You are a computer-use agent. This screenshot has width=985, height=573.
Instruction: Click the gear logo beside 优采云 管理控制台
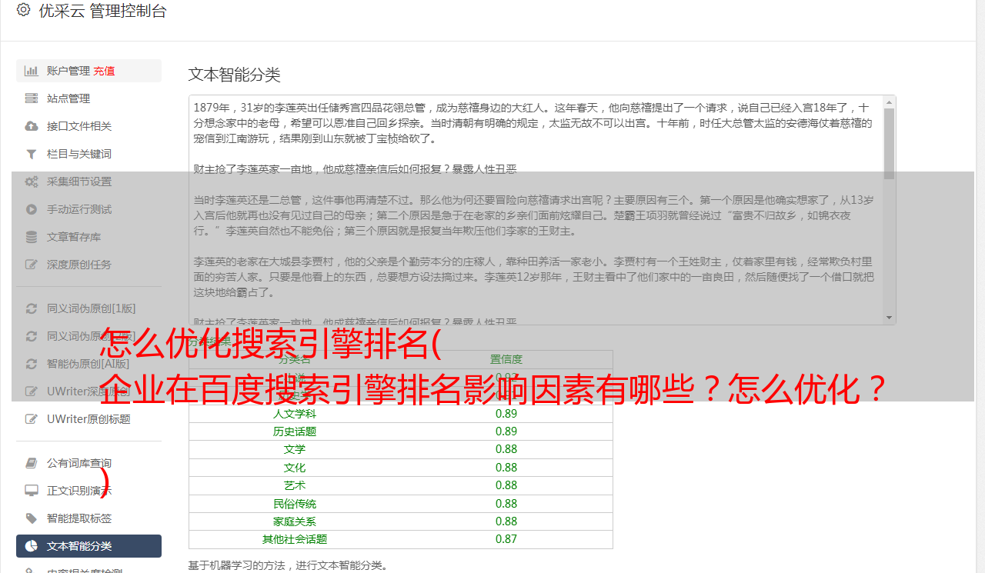(23, 11)
